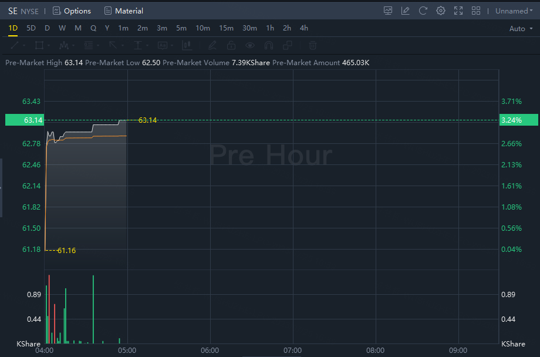Click the pencil brush drawing icon
The image size is (540, 357).
(x=212, y=45)
